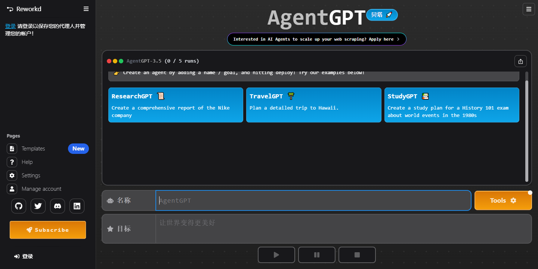This screenshot has width=538, height=269.
Task: Click the star icon beside 目标
Action: pyautogui.click(x=110, y=229)
